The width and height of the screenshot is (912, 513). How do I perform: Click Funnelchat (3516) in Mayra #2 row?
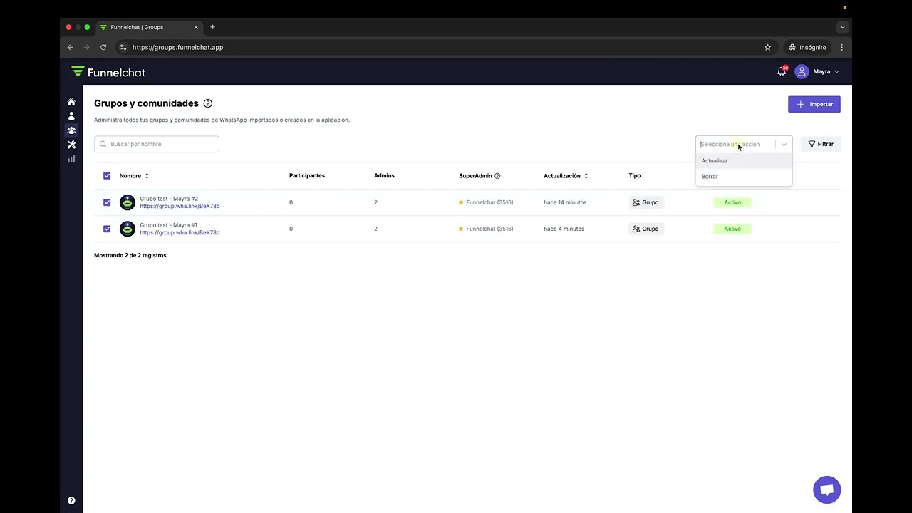click(x=489, y=202)
